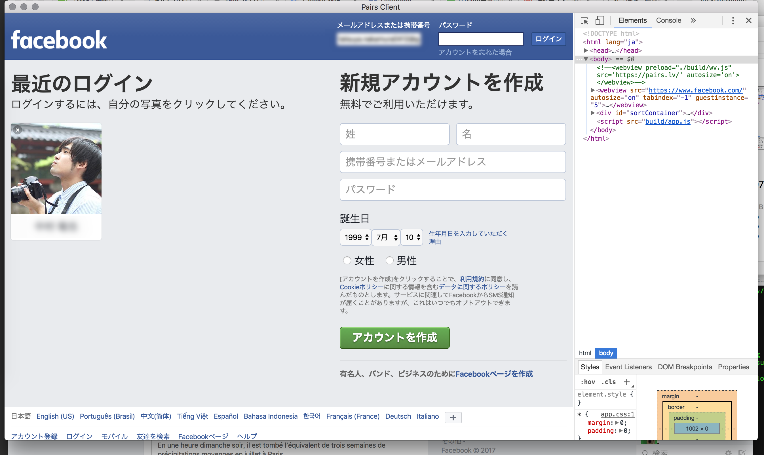
Task: Switch language to Português (Brasil)
Action: (x=107, y=416)
